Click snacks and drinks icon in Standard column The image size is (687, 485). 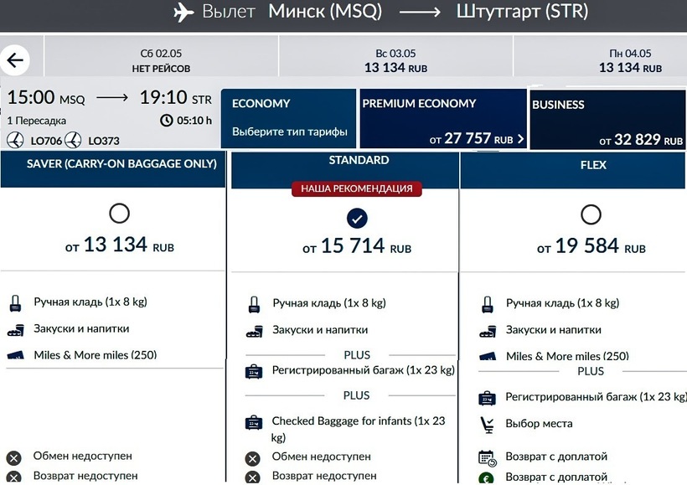click(254, 332)
